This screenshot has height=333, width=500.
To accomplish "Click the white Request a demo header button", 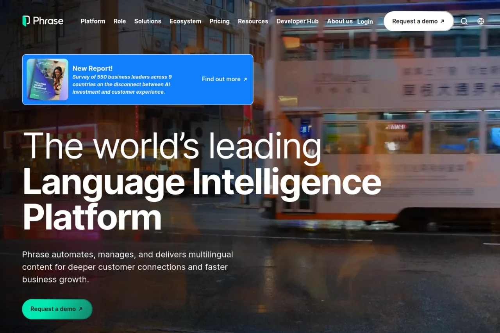I will 418,21.
